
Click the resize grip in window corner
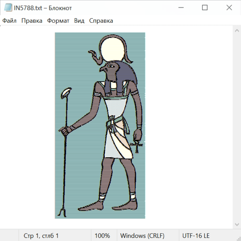click(x=239, y=239)
